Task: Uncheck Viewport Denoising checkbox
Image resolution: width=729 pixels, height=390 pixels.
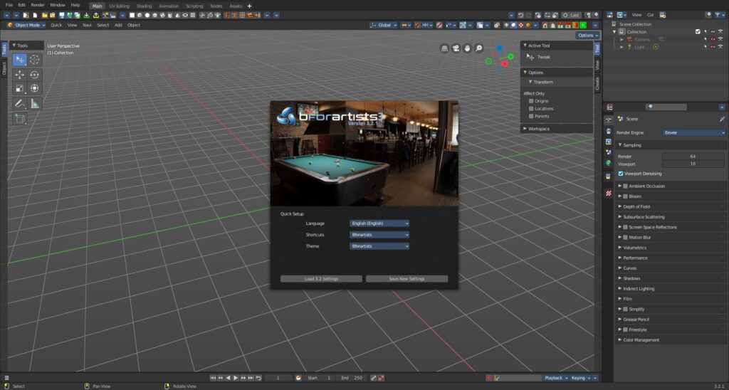Action: click(x=621, y=174)
